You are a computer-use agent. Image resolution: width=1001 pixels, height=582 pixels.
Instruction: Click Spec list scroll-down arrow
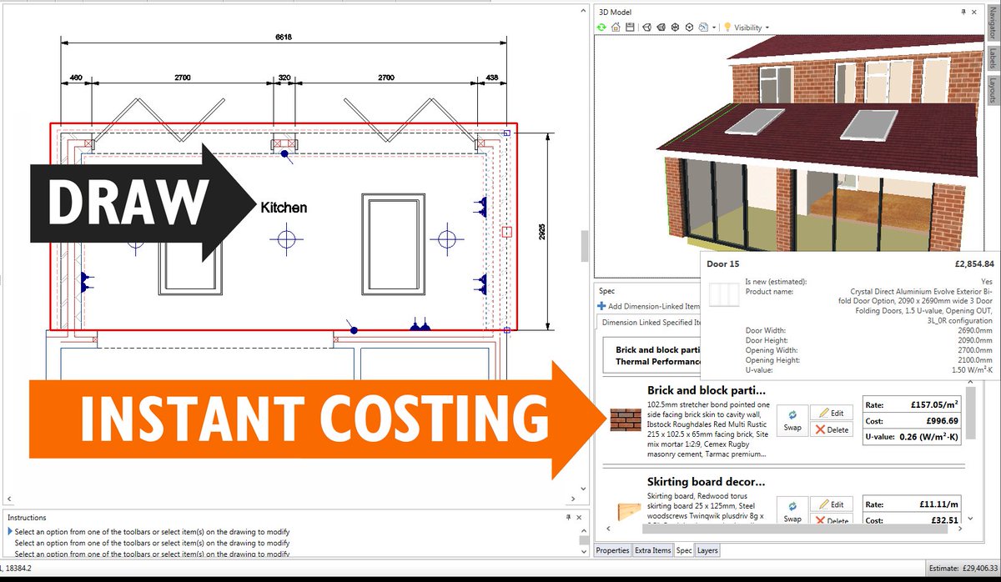click(970, 519)
